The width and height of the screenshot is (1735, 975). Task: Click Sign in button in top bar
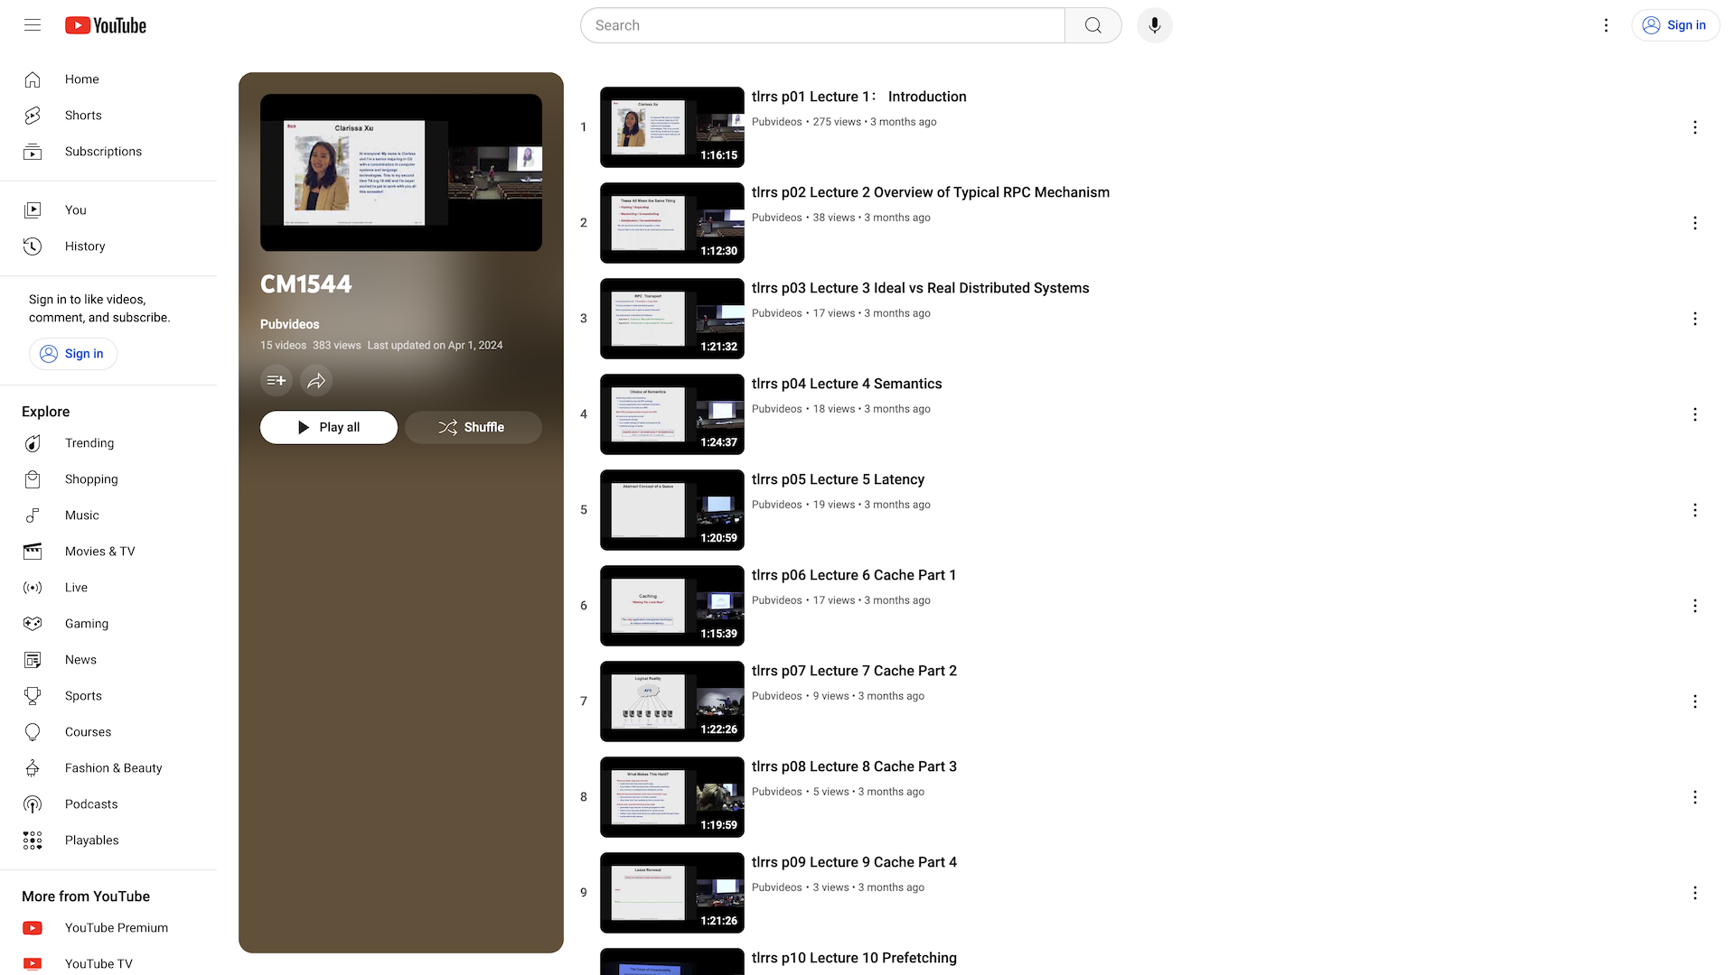pos(1675,25)
